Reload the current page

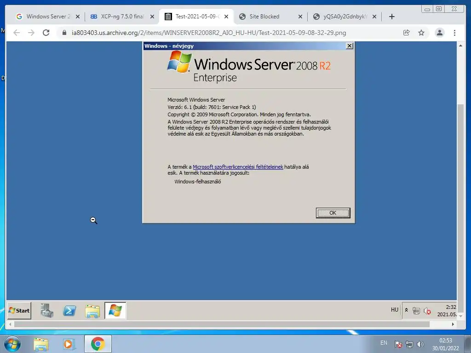(x=46, y=33)
